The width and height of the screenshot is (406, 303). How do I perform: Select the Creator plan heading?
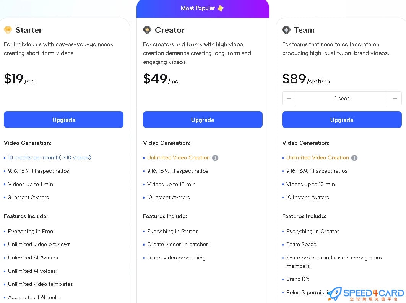pyautogui.click(x=170, y=30)
